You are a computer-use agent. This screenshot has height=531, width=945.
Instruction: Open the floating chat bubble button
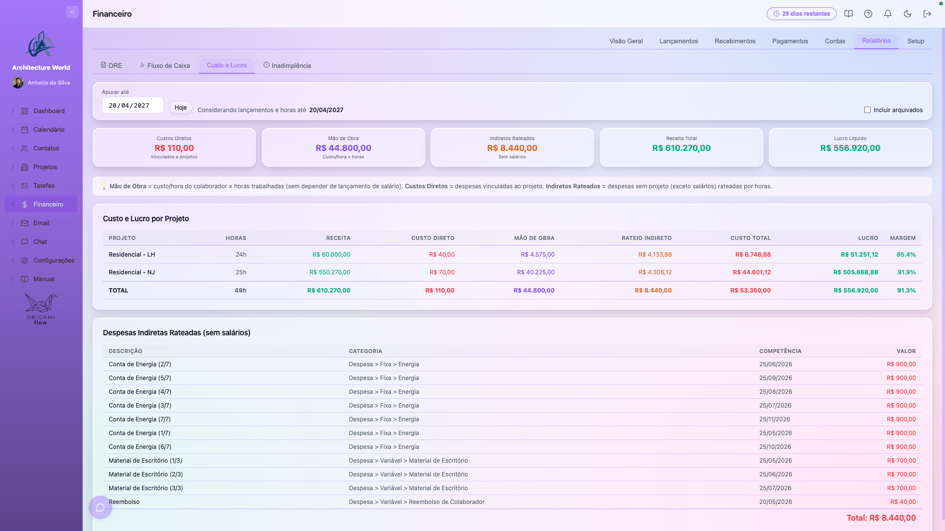pos(100,507)
